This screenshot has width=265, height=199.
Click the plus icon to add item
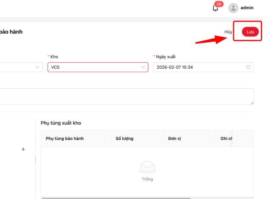[23, 149]
